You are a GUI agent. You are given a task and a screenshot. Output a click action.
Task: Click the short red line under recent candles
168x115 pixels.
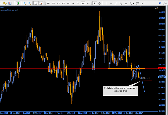click(140, 80)
